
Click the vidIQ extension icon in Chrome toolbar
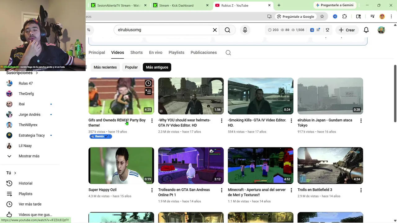[335, 16]
